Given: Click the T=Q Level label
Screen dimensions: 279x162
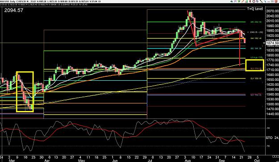Looking at the screenshot, I should tap(255, 9).
